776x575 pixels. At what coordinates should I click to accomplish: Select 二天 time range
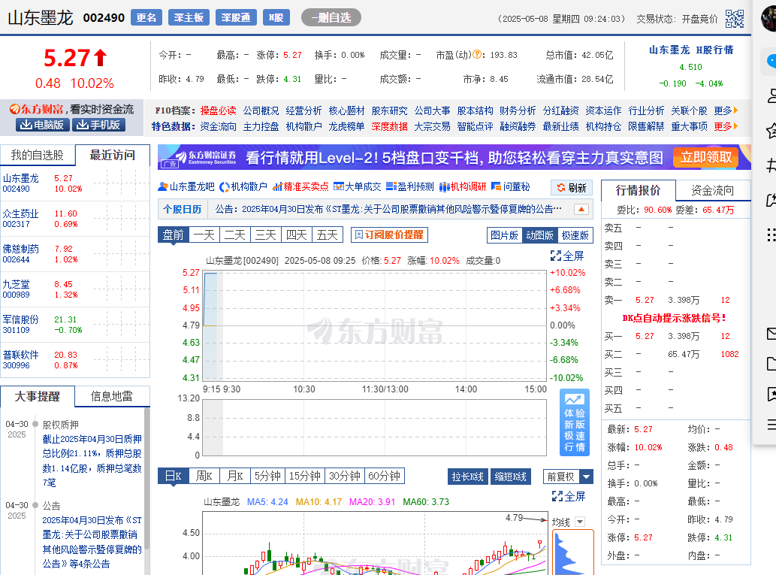[234, 235]
